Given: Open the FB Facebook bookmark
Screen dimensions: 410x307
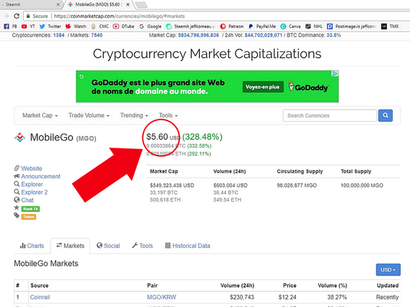Looking at the screenshot, I should click(11, 26).
